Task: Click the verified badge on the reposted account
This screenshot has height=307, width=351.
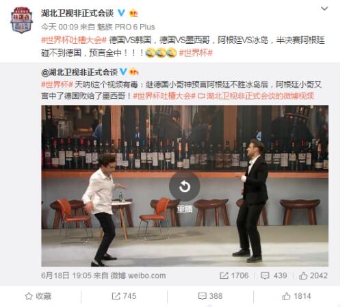Action: [x=123, y=72]
